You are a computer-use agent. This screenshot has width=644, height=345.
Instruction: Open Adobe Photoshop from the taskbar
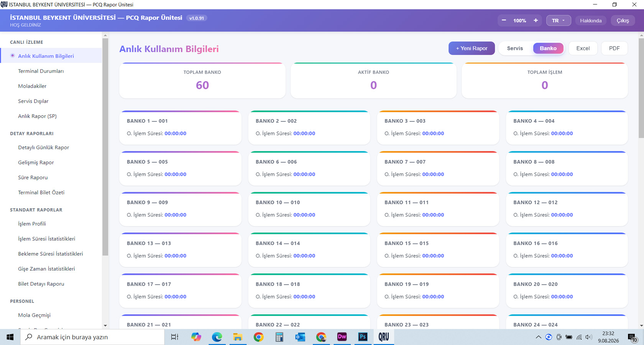coord(363,337)
